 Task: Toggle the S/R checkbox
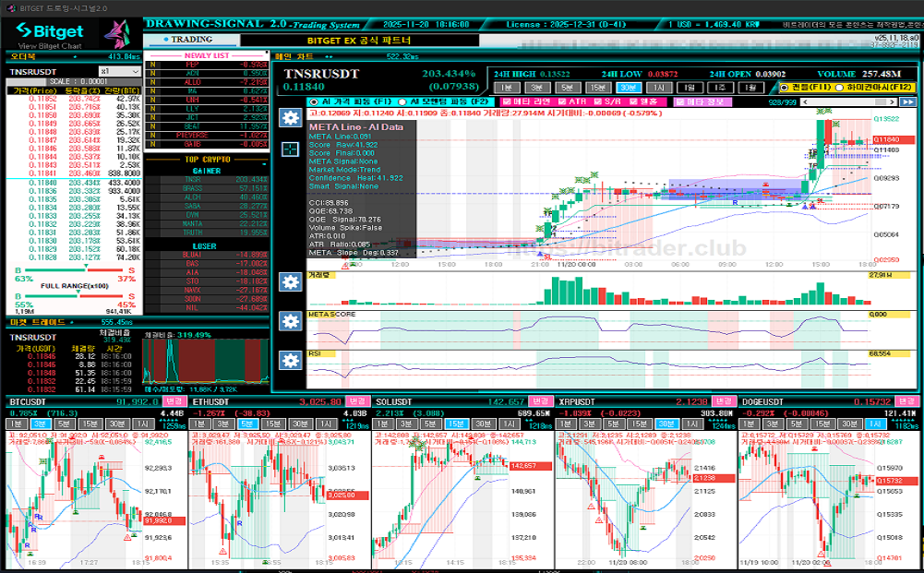597,101
